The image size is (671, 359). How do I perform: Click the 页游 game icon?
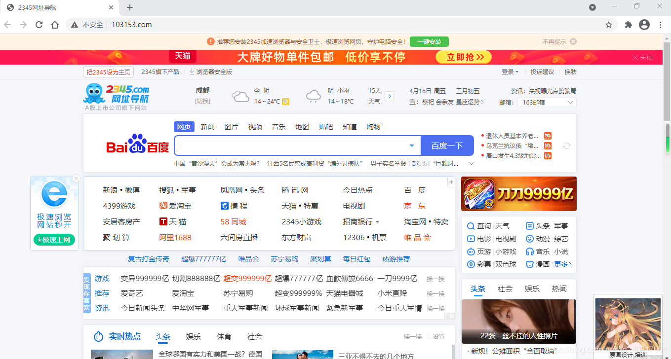[x=471, y=251]
